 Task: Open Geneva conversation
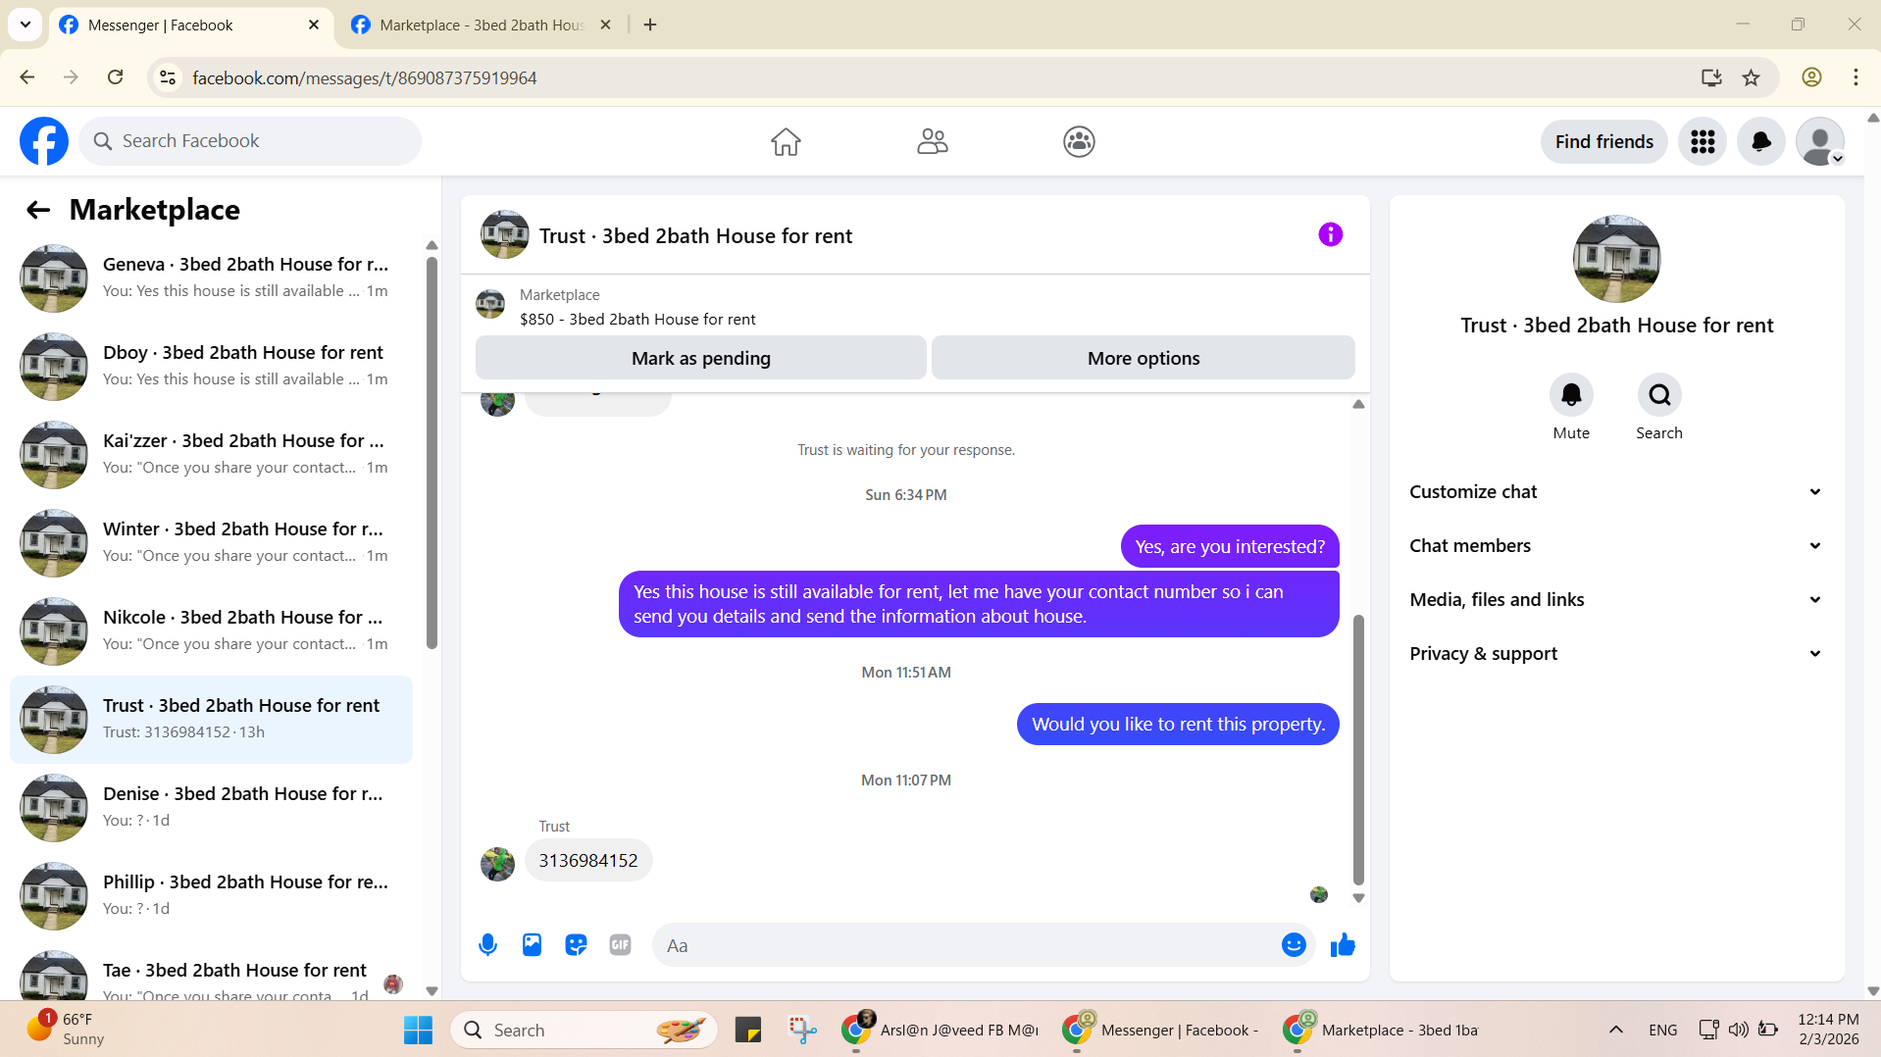click(x=211, y=277)
